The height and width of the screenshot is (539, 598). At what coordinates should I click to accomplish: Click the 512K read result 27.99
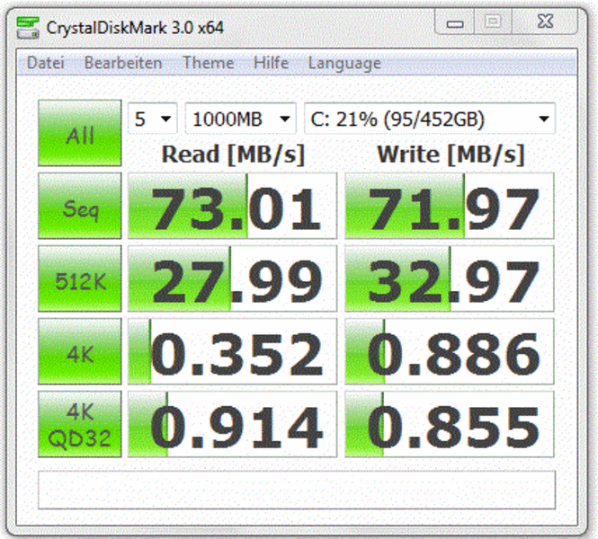(x=232, y=280)
